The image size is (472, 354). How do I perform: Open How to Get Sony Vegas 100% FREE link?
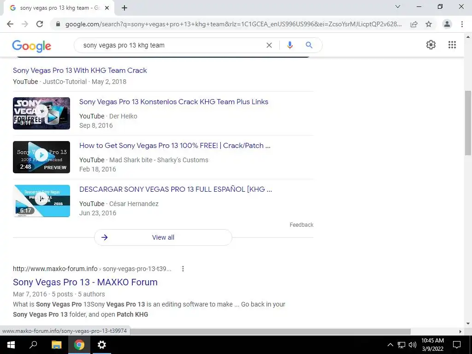coord(175,146)
